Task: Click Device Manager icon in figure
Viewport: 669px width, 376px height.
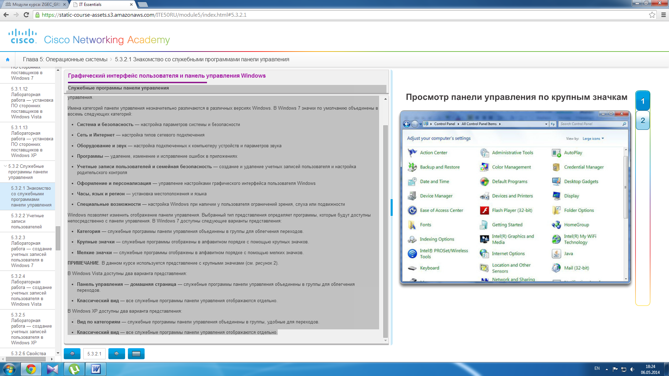Action: [x=412, y=196]
